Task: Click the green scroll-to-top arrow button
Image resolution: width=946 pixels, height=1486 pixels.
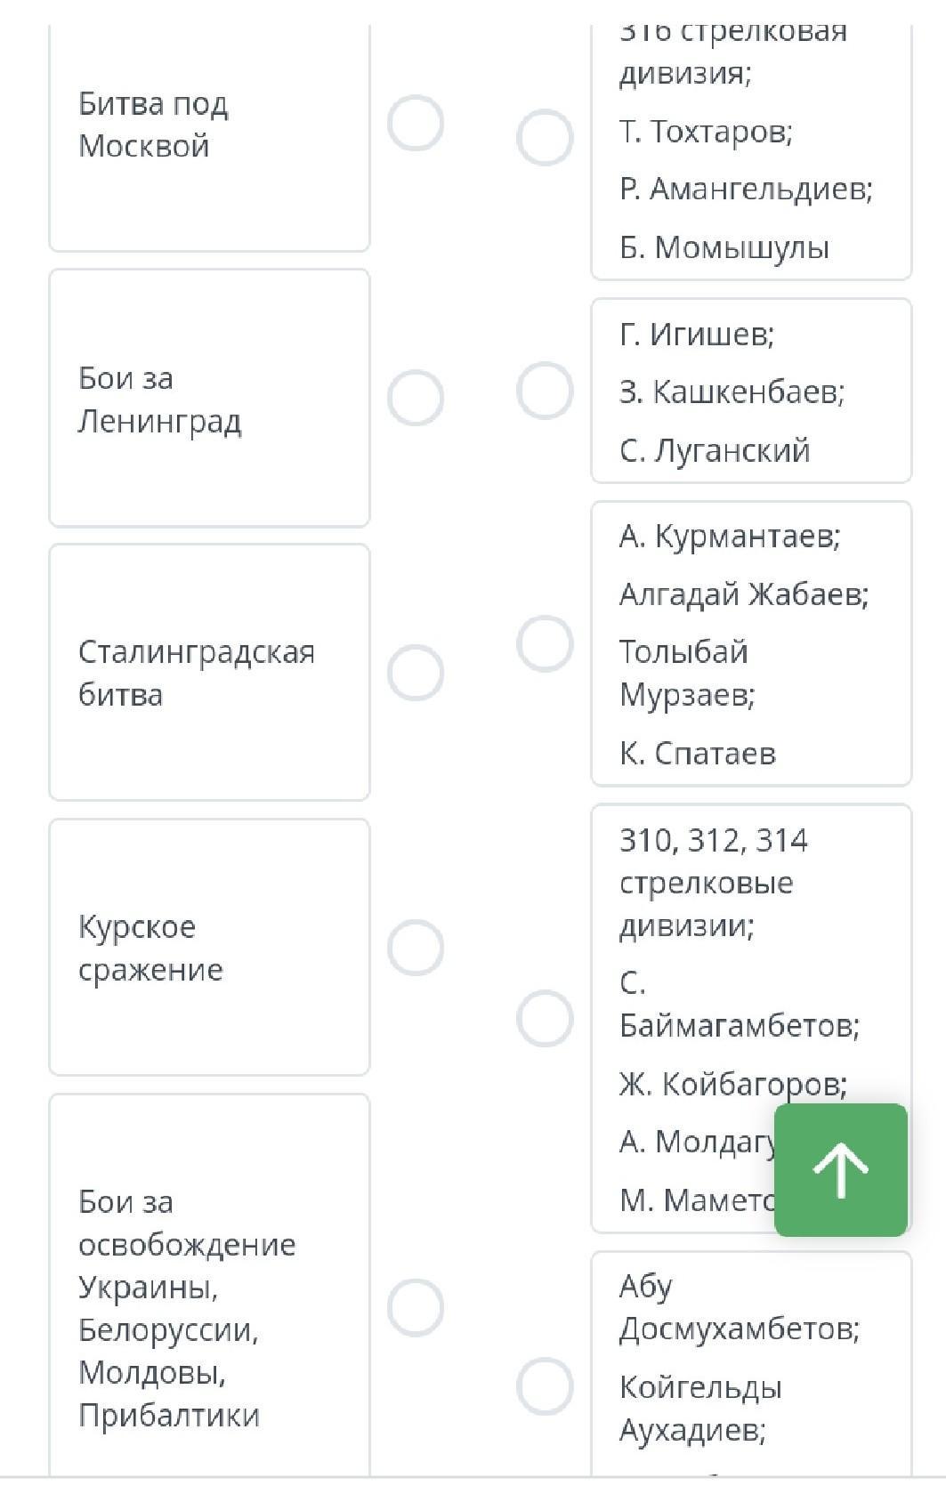Action: tap(840, 1169)
